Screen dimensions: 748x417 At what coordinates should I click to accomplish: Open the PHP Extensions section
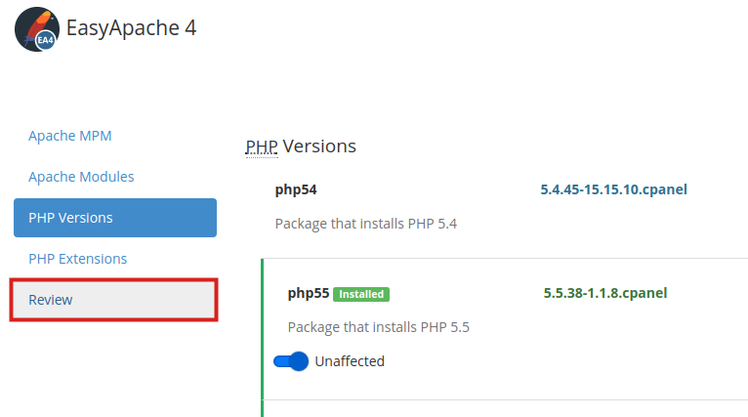(78, 259)
